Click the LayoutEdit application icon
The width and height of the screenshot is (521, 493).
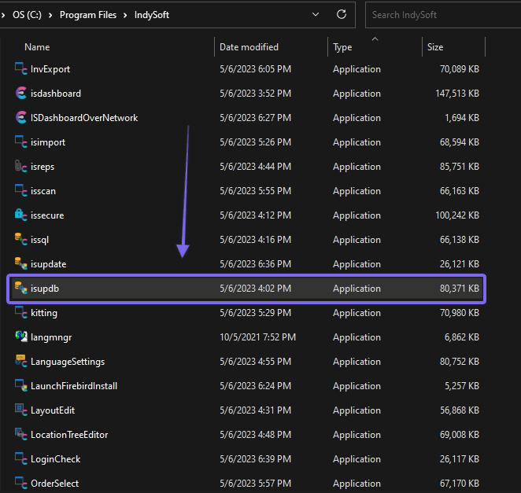point(21,410)
